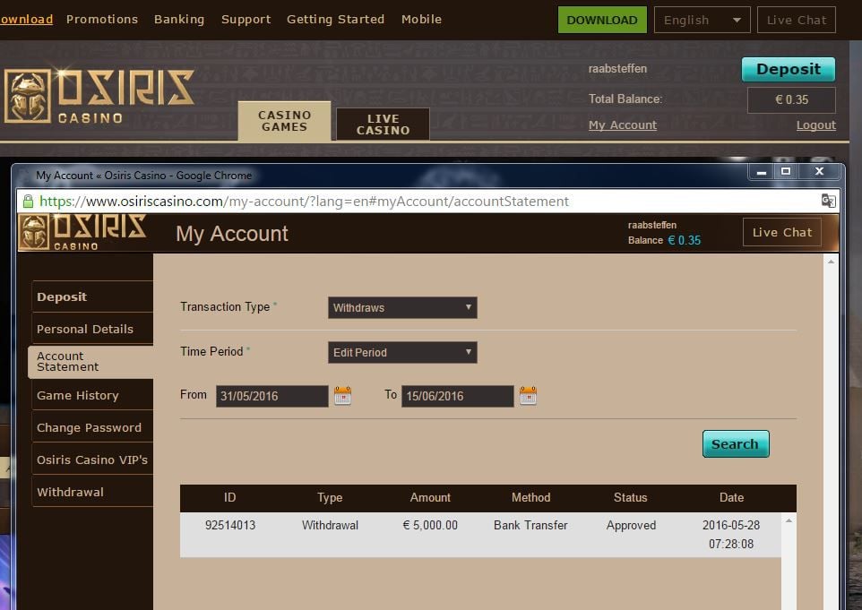Minimize the My Account popup window
Screen dimensions: 862x610
click(x=762, y=172)
